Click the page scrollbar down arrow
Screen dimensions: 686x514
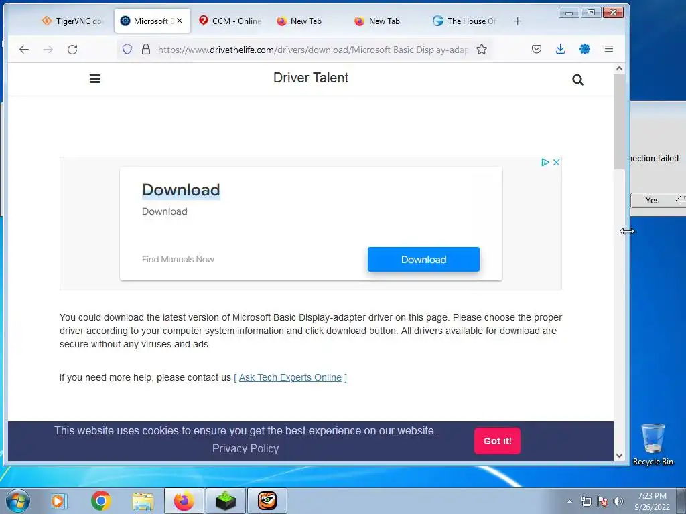pos(619,456)
